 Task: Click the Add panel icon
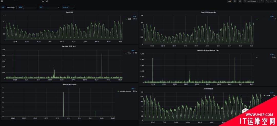[230, 1]
